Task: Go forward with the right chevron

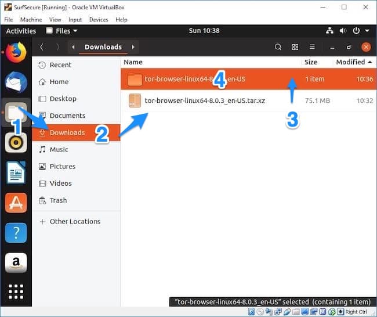Action: point(57,47)
